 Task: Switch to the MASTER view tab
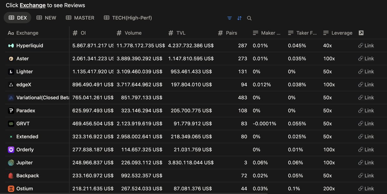point(80,18)
